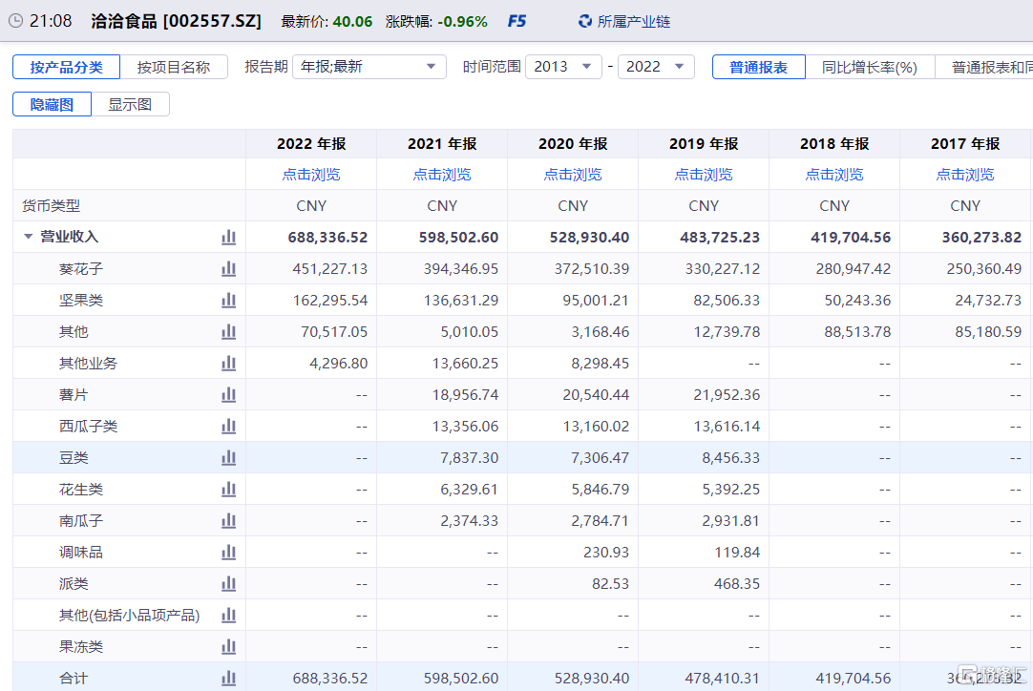This screenshot has width=1033, height=691.
Task: Select the 葵花子 value 451,227.13
Action: [330, 269]
